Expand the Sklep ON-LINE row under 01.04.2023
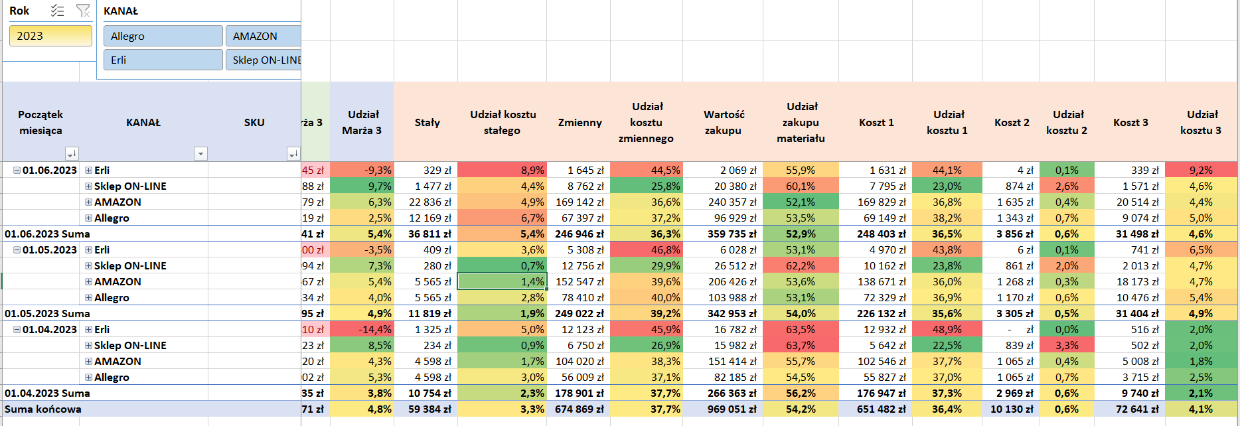Viewport: 1240px width, 426px height. tap(88, 346)
